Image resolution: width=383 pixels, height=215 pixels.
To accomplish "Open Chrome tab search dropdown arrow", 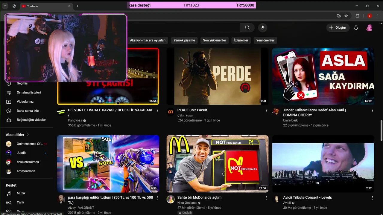I will pyautogui.click(x=5, y=6).
